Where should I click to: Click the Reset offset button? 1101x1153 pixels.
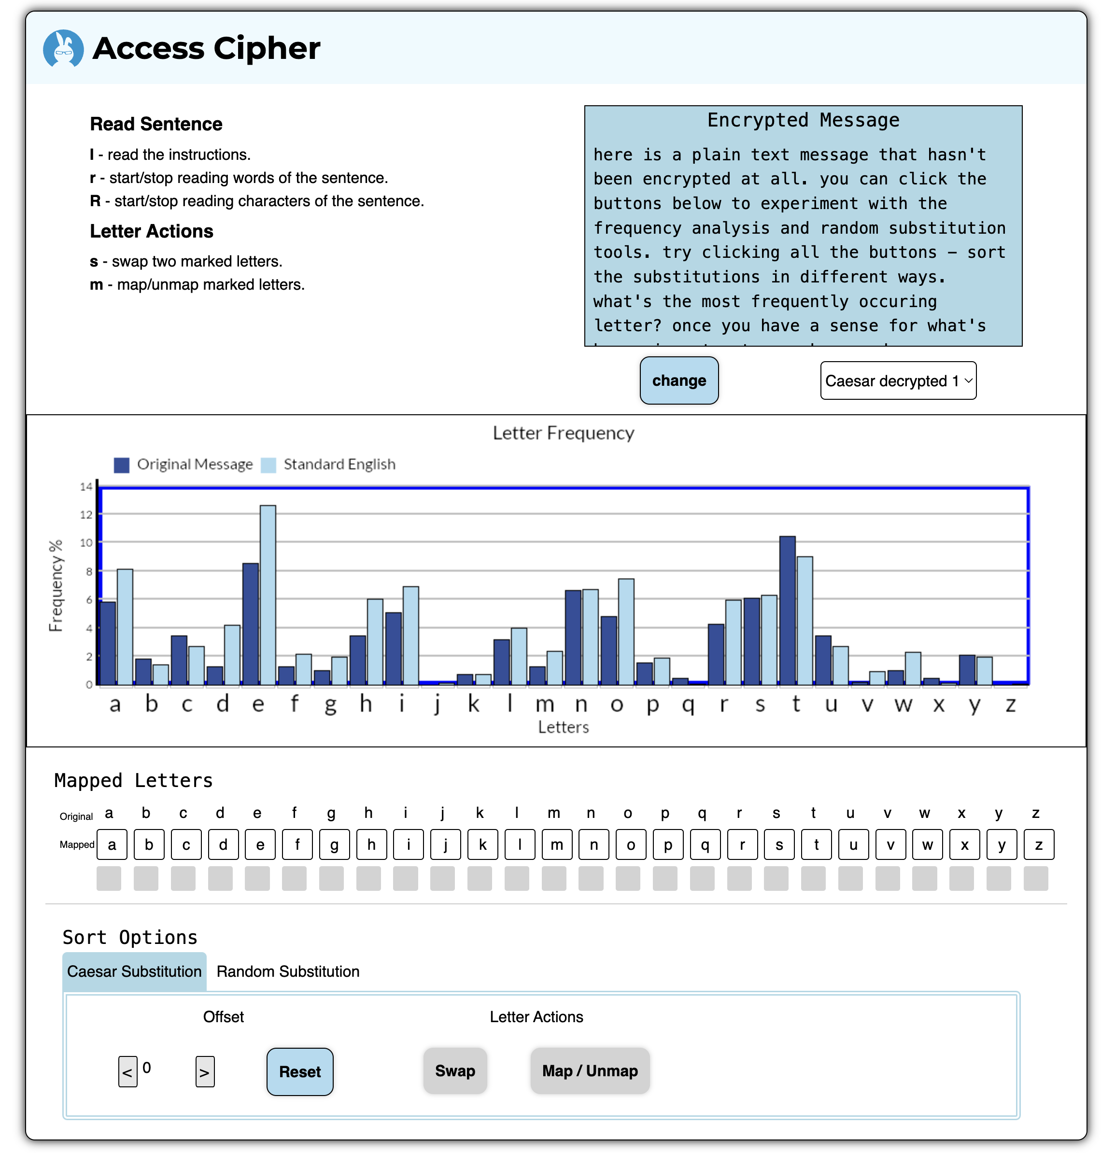point(300,1071)
